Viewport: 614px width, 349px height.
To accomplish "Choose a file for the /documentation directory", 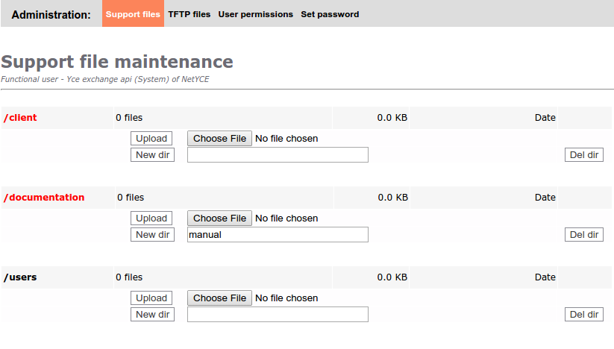I will point(219,218).
